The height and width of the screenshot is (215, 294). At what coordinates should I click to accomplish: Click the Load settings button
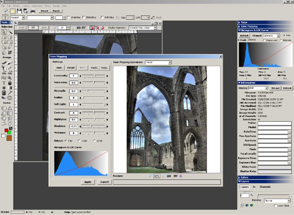[x=94, y=68]
